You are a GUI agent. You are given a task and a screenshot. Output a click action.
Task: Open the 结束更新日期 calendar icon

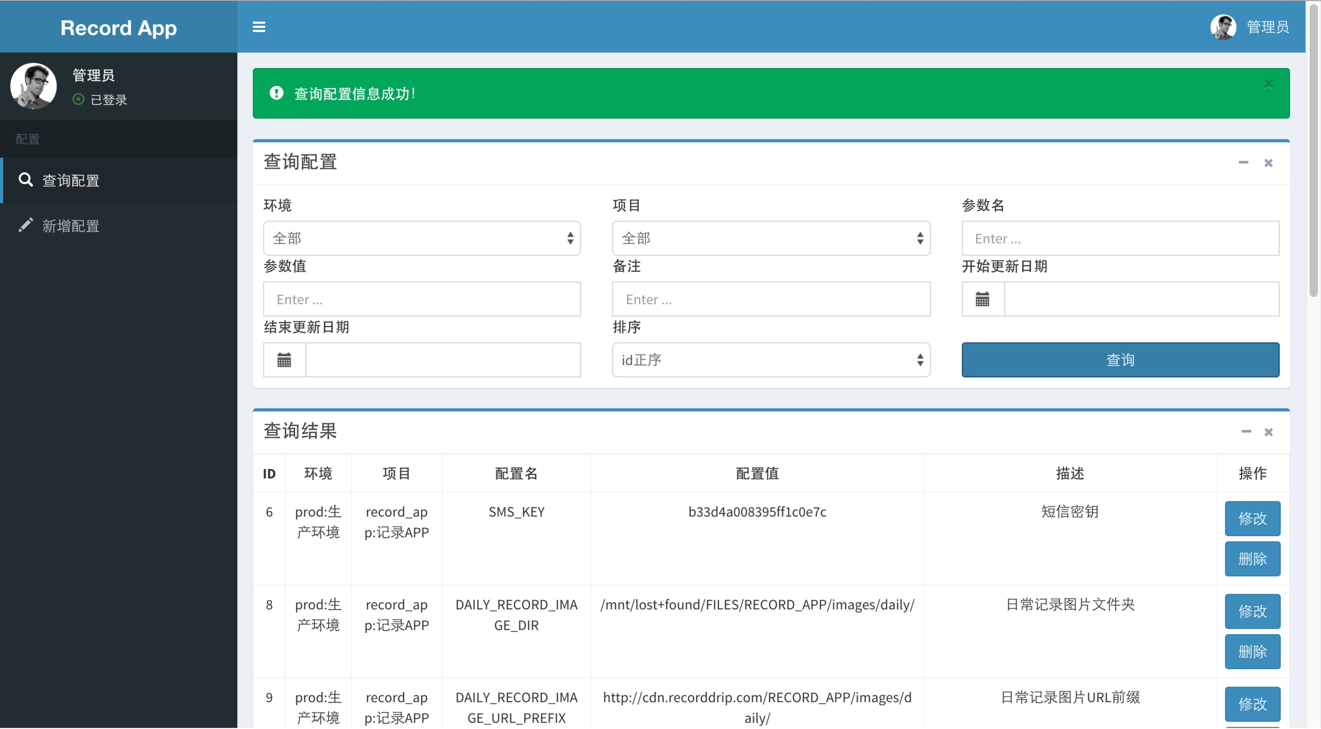284,360
